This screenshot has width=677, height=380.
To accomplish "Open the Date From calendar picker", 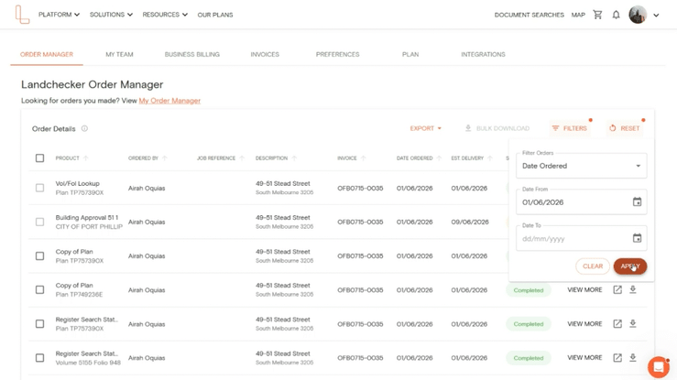I will 638,201.
